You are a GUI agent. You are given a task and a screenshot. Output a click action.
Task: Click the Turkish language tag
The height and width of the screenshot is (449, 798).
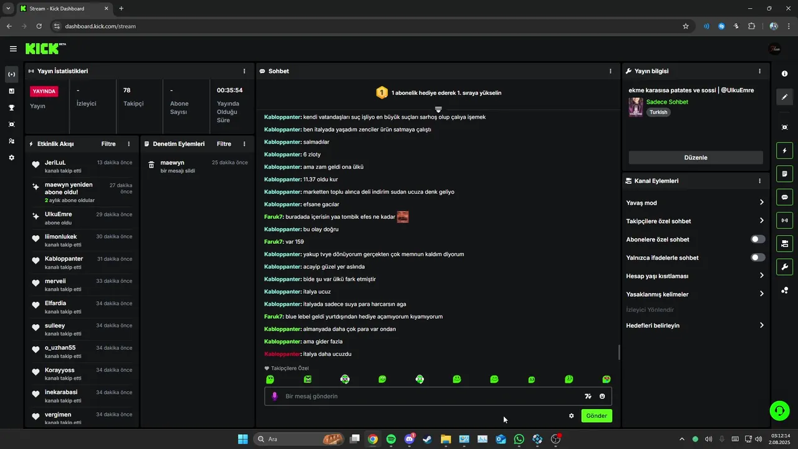(x=658, y=112)
